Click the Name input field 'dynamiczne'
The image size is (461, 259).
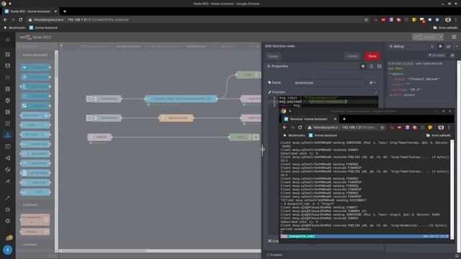(329, 83)
